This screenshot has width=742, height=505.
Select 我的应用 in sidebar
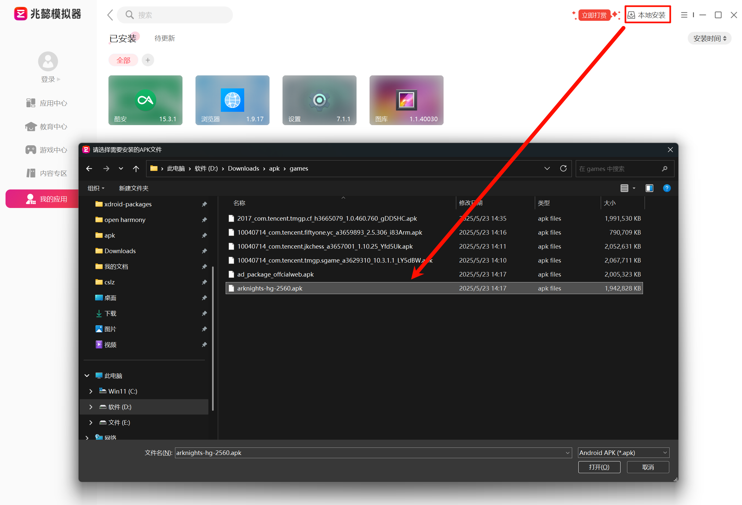coord(42,199)
